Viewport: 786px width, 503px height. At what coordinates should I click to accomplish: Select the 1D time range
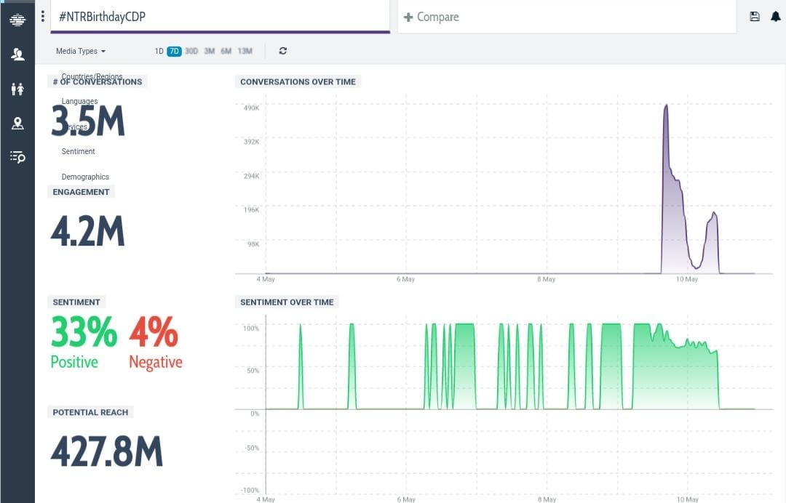pos(159,51)
